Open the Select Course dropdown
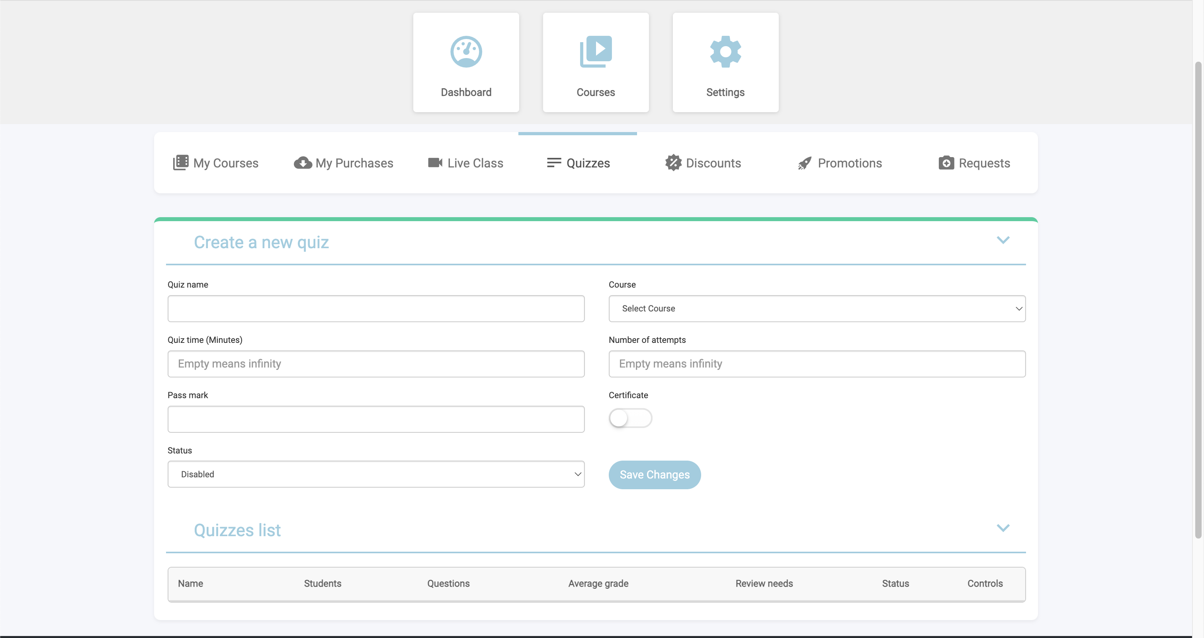This screenshot has width=1204, height=638. 817,308
